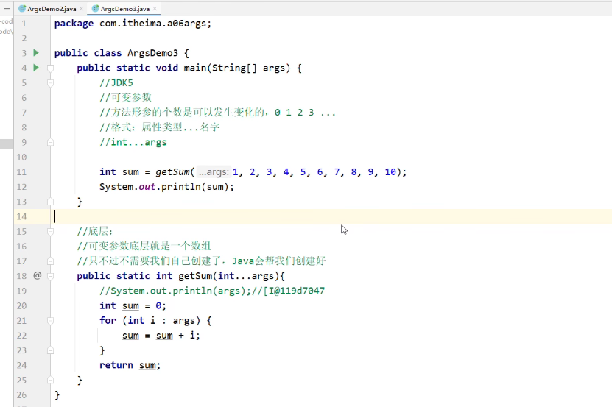Viewport: 612px width, 407px height.
Task: Collapse the tool window via minus icon
Action: pos(7,8)
